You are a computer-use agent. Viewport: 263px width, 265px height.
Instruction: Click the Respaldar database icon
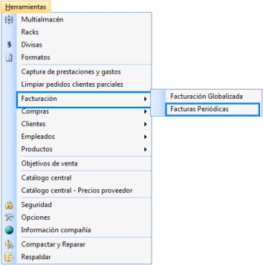9,257
